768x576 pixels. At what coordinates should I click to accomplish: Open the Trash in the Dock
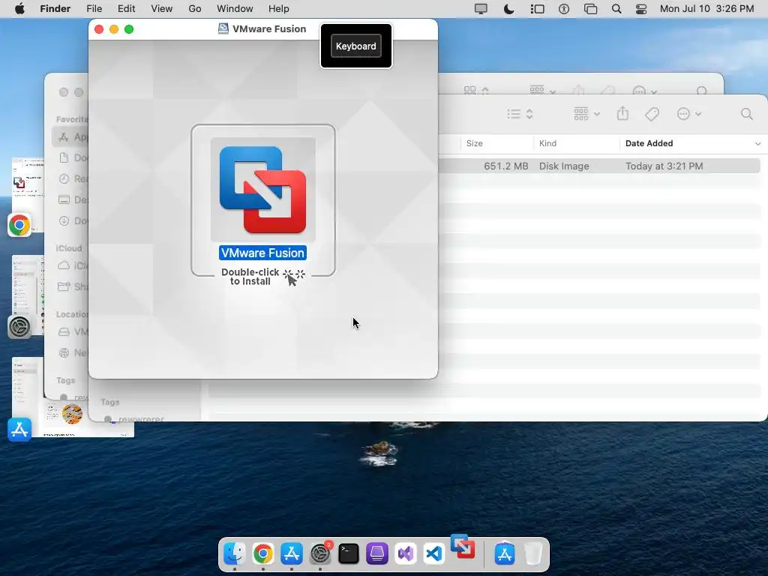click(533, 554)
